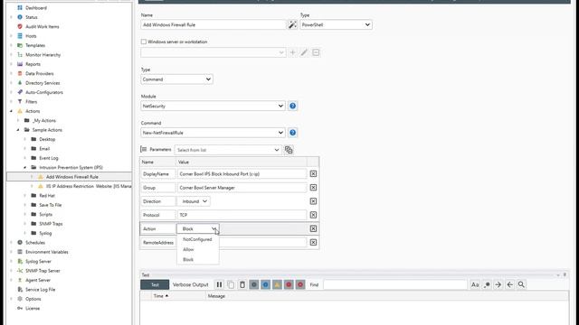Open the Module help icon for NetSecurity
This screenshot has height=325, width=579.
click(x=292, y=107)
